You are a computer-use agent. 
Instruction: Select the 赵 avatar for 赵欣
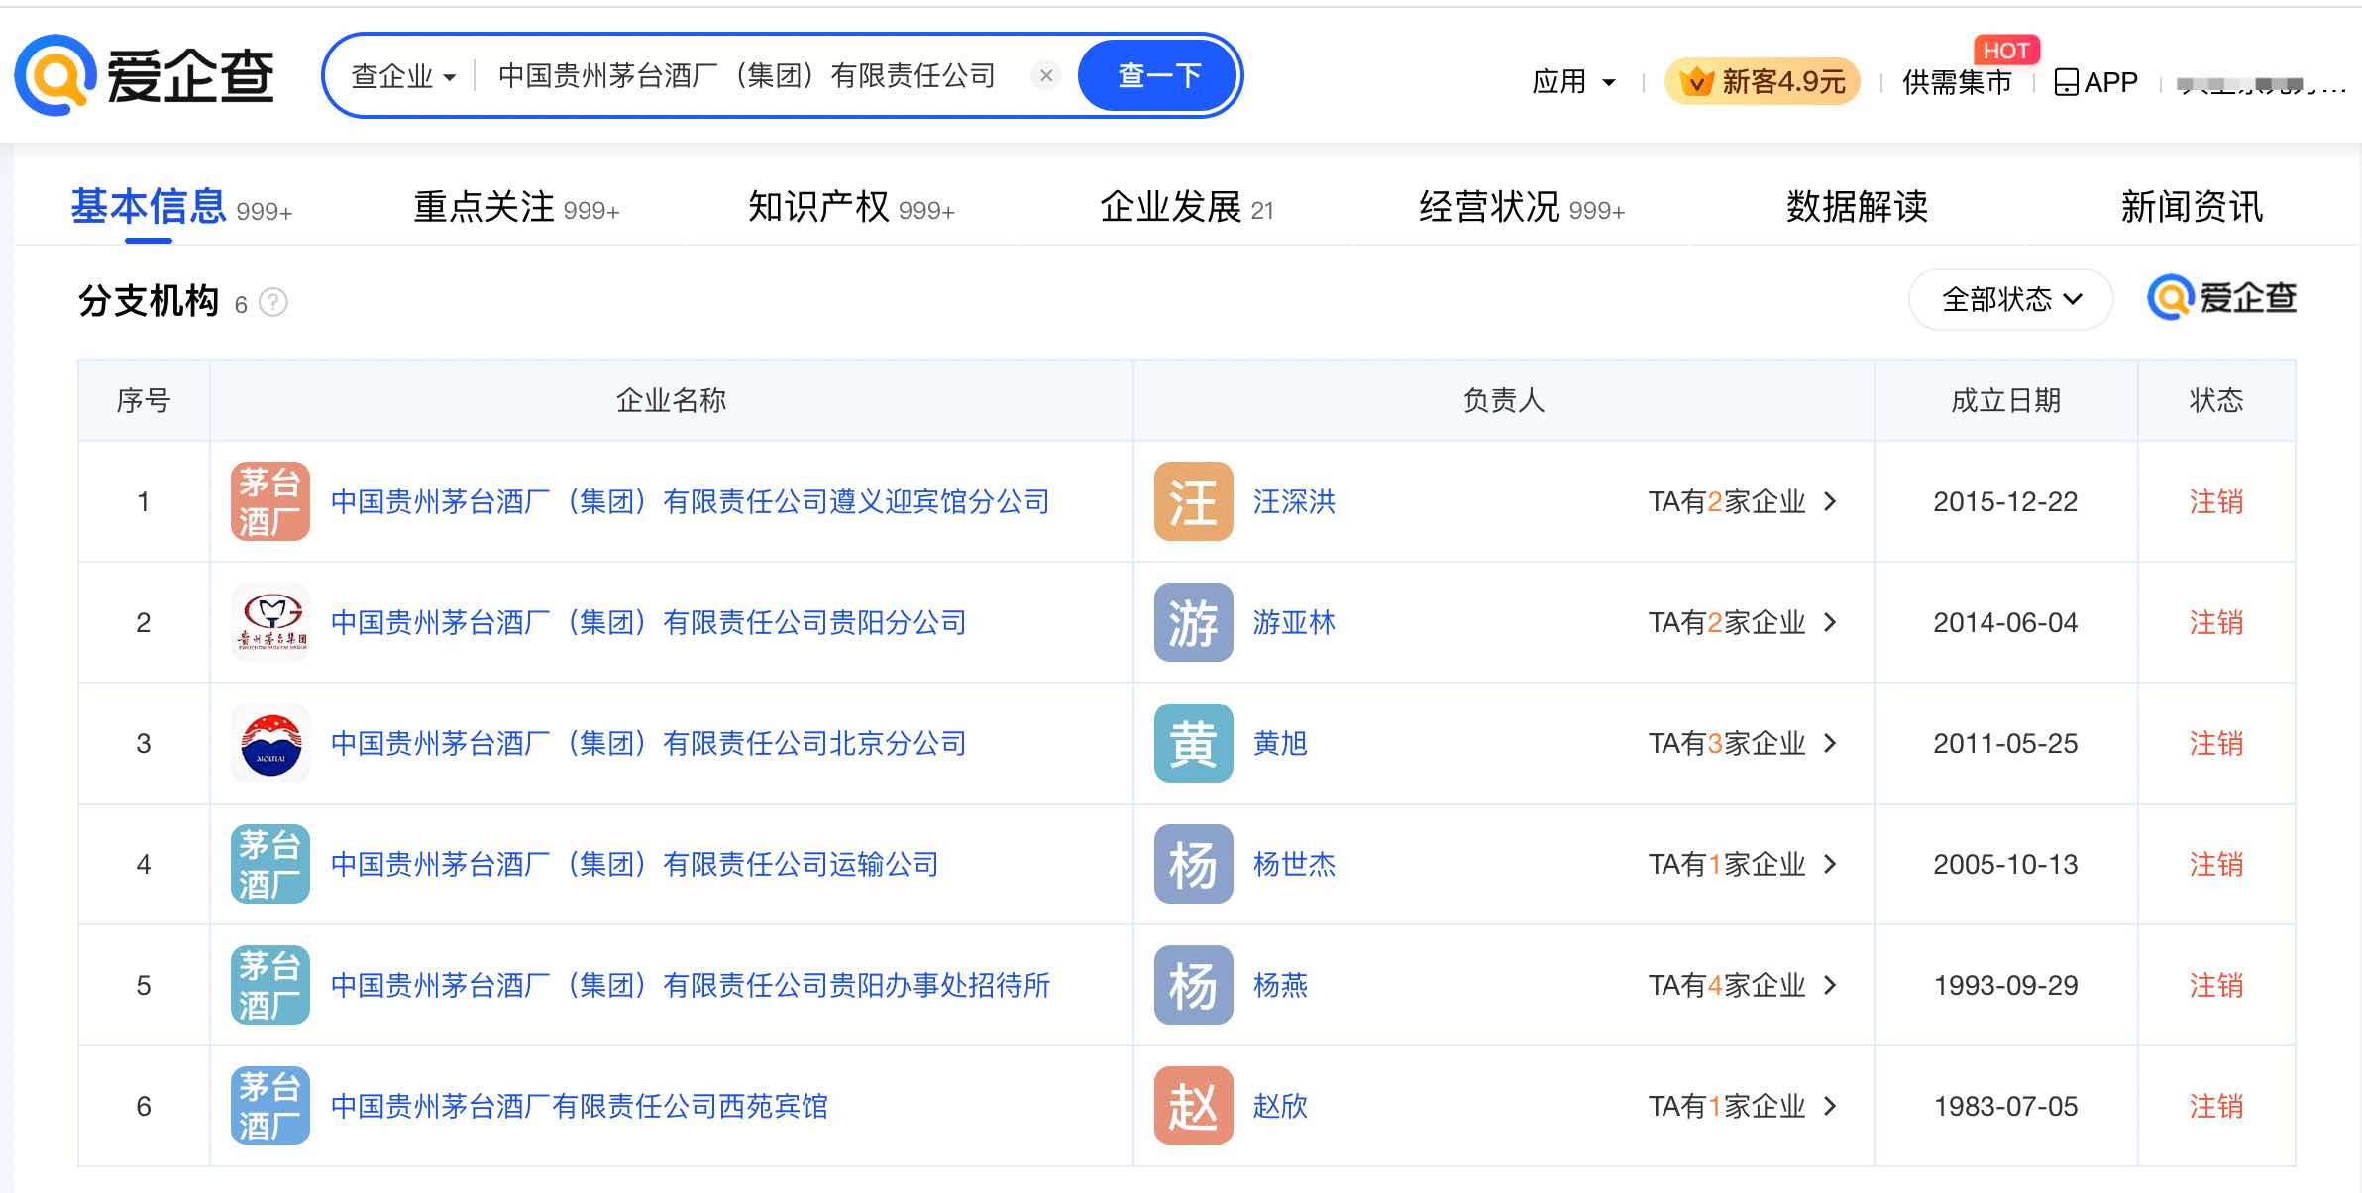pos(1194,1106)
